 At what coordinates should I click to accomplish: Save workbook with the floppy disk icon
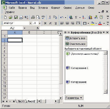pos(16,17)
